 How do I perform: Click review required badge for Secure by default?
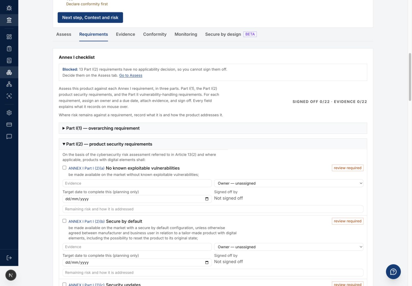[x=348, y=221]
